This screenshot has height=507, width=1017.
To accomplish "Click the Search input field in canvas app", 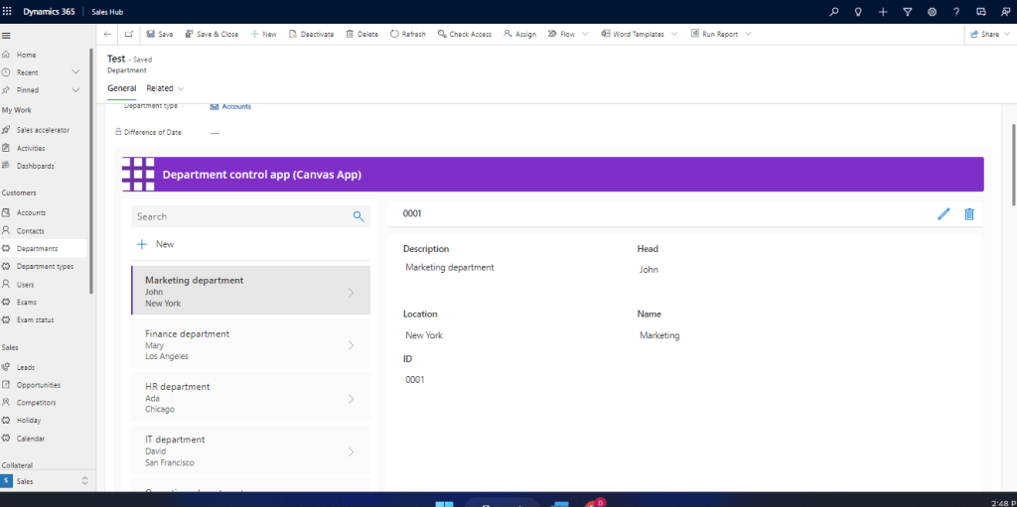I will (x=238, y=216).
